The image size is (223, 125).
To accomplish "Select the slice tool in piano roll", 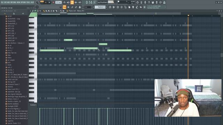I will pyautogui.click(x=56, y=11).
